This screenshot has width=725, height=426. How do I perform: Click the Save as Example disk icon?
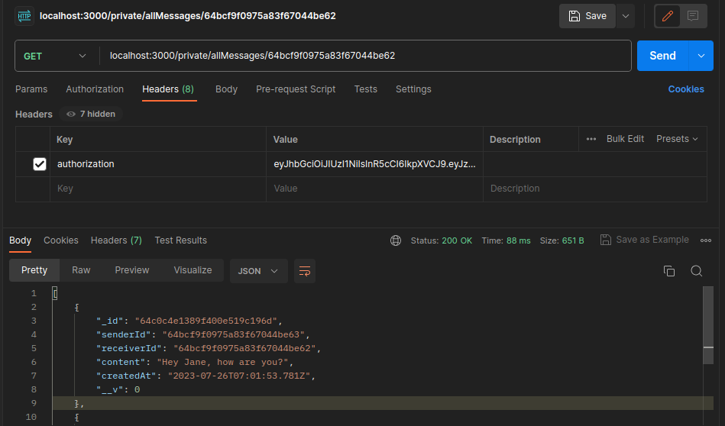(x=606, y=240)
